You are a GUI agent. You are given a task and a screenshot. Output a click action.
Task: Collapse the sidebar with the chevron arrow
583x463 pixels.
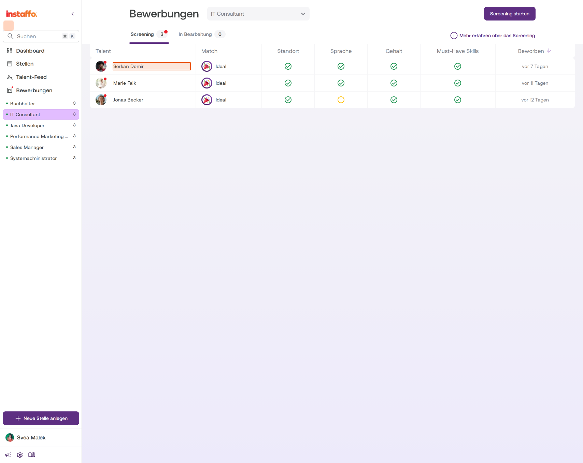(x=73, y=14)
